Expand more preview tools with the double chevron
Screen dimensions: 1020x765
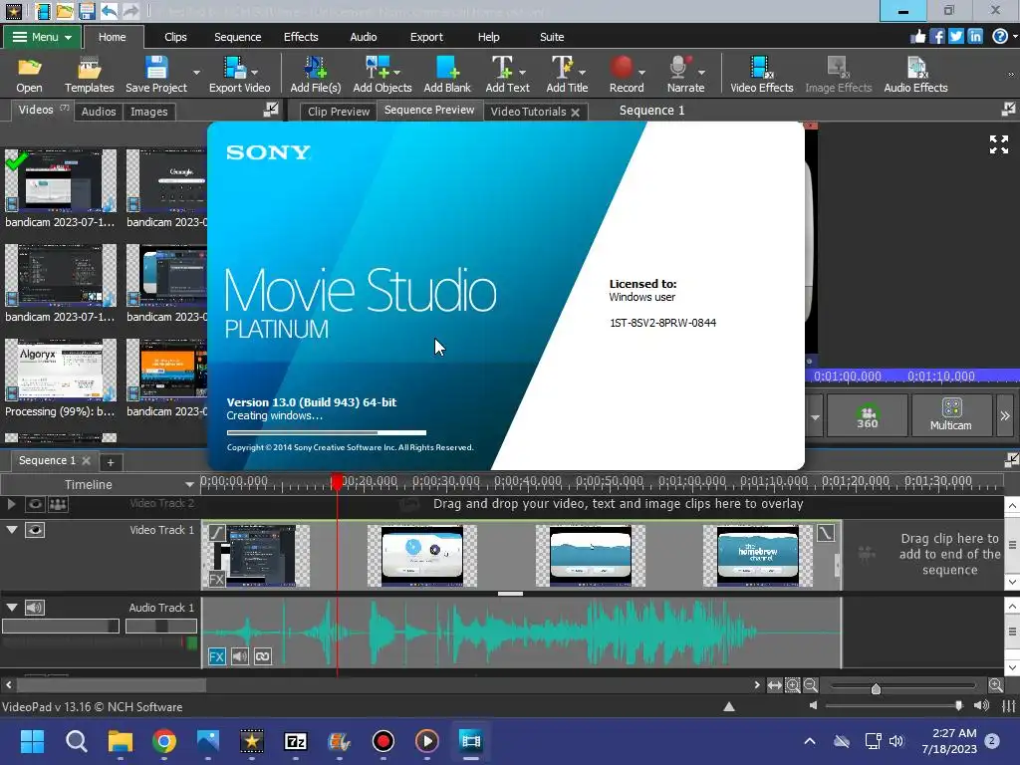coord(1004,415)
